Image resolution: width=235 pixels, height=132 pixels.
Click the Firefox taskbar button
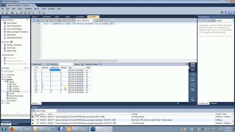click(x=21, y=129)
